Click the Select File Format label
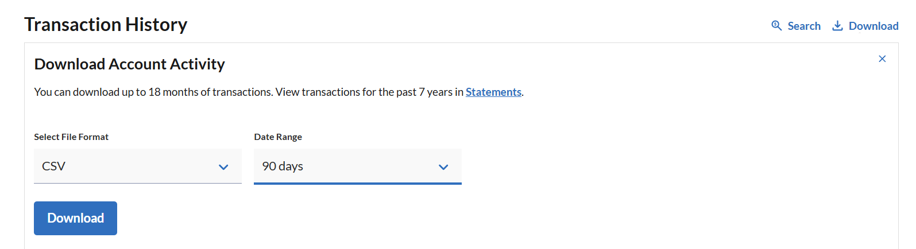Image resolution: width=916 pixels, height=249 pixels. [x=71, y=137]
